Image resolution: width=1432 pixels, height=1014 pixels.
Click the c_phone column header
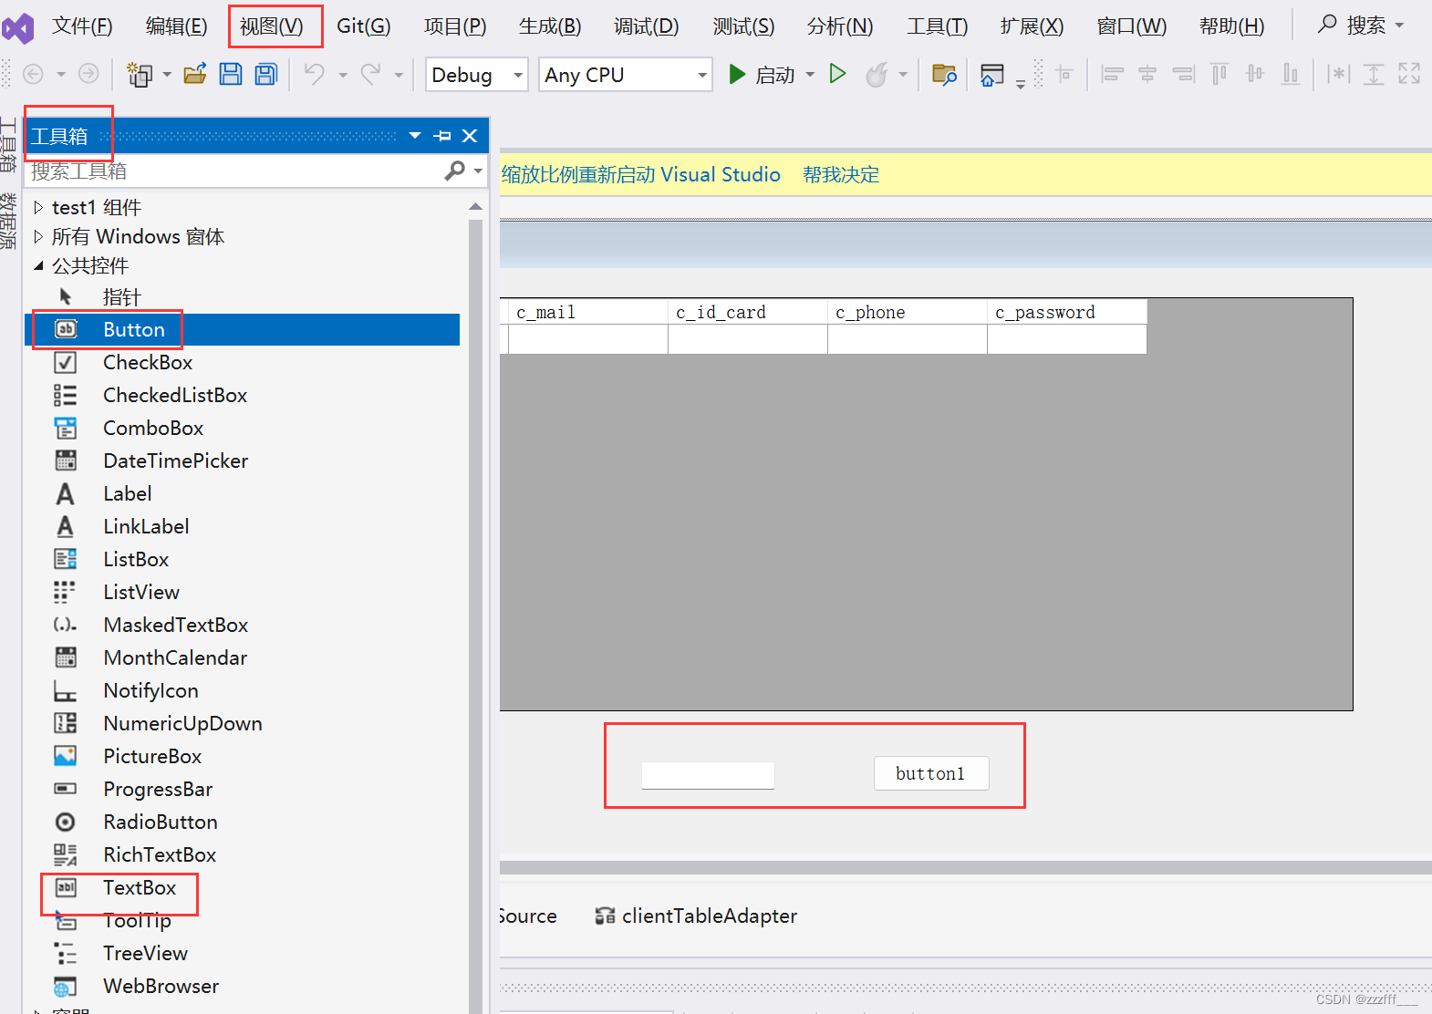908,312
